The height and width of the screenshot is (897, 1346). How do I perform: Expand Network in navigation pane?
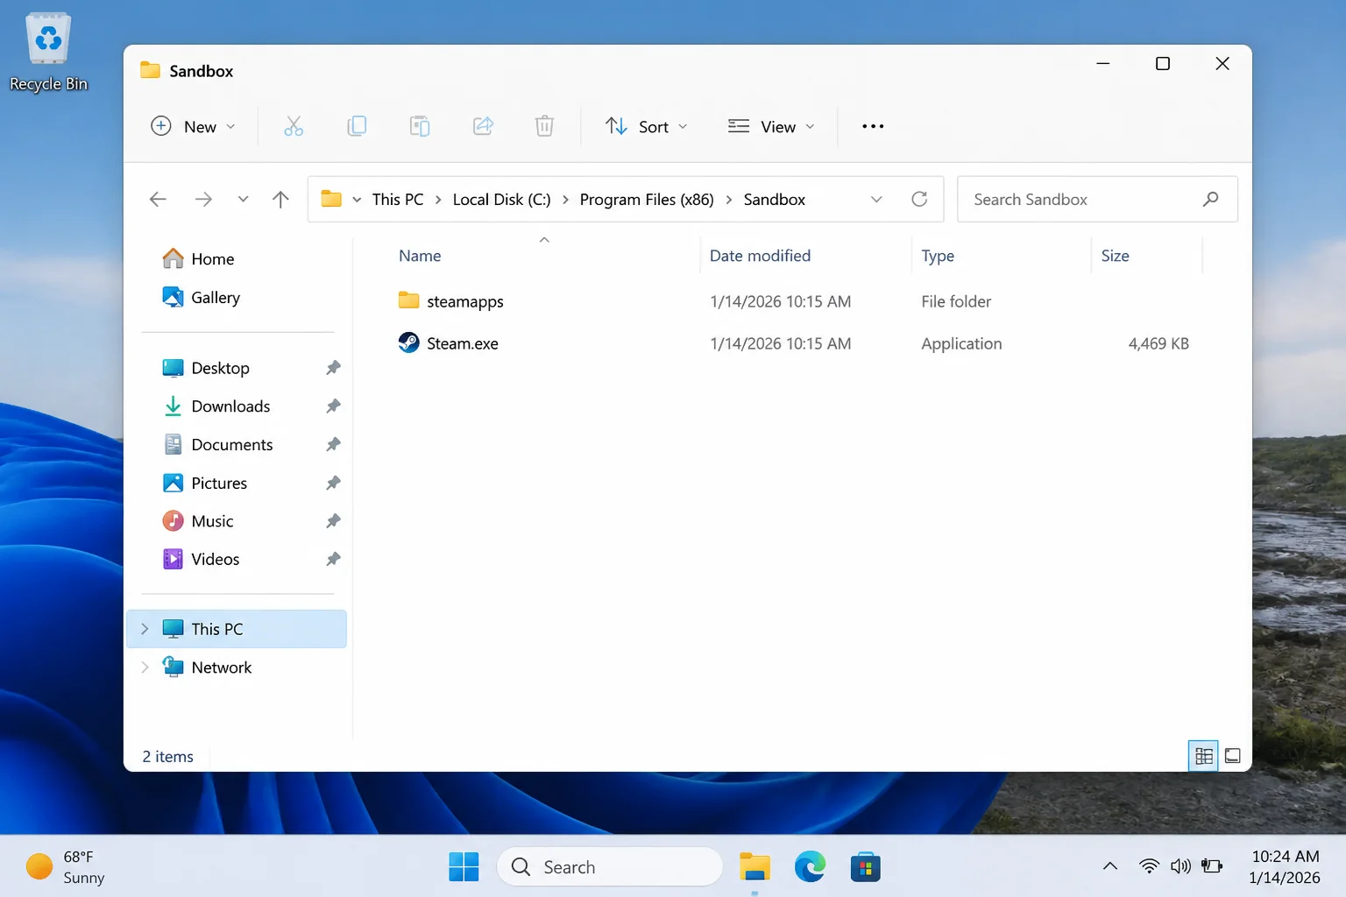(145, 667)
